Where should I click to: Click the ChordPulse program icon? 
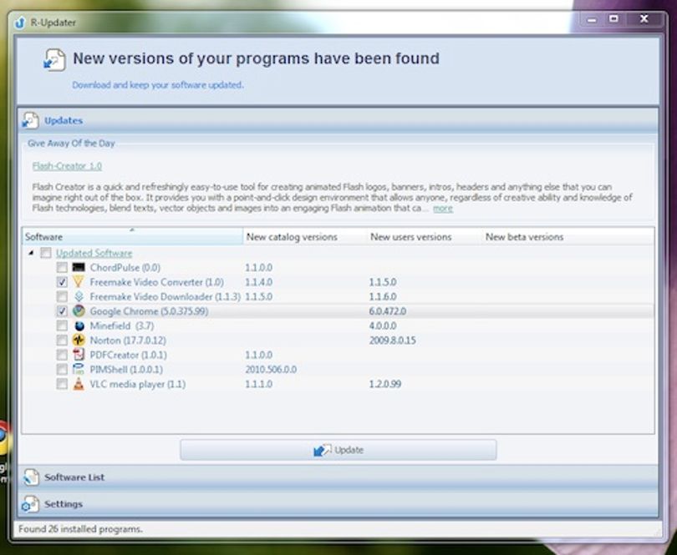[79, 267]
